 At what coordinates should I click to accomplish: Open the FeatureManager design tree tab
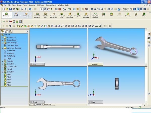(x=3, y=31)
